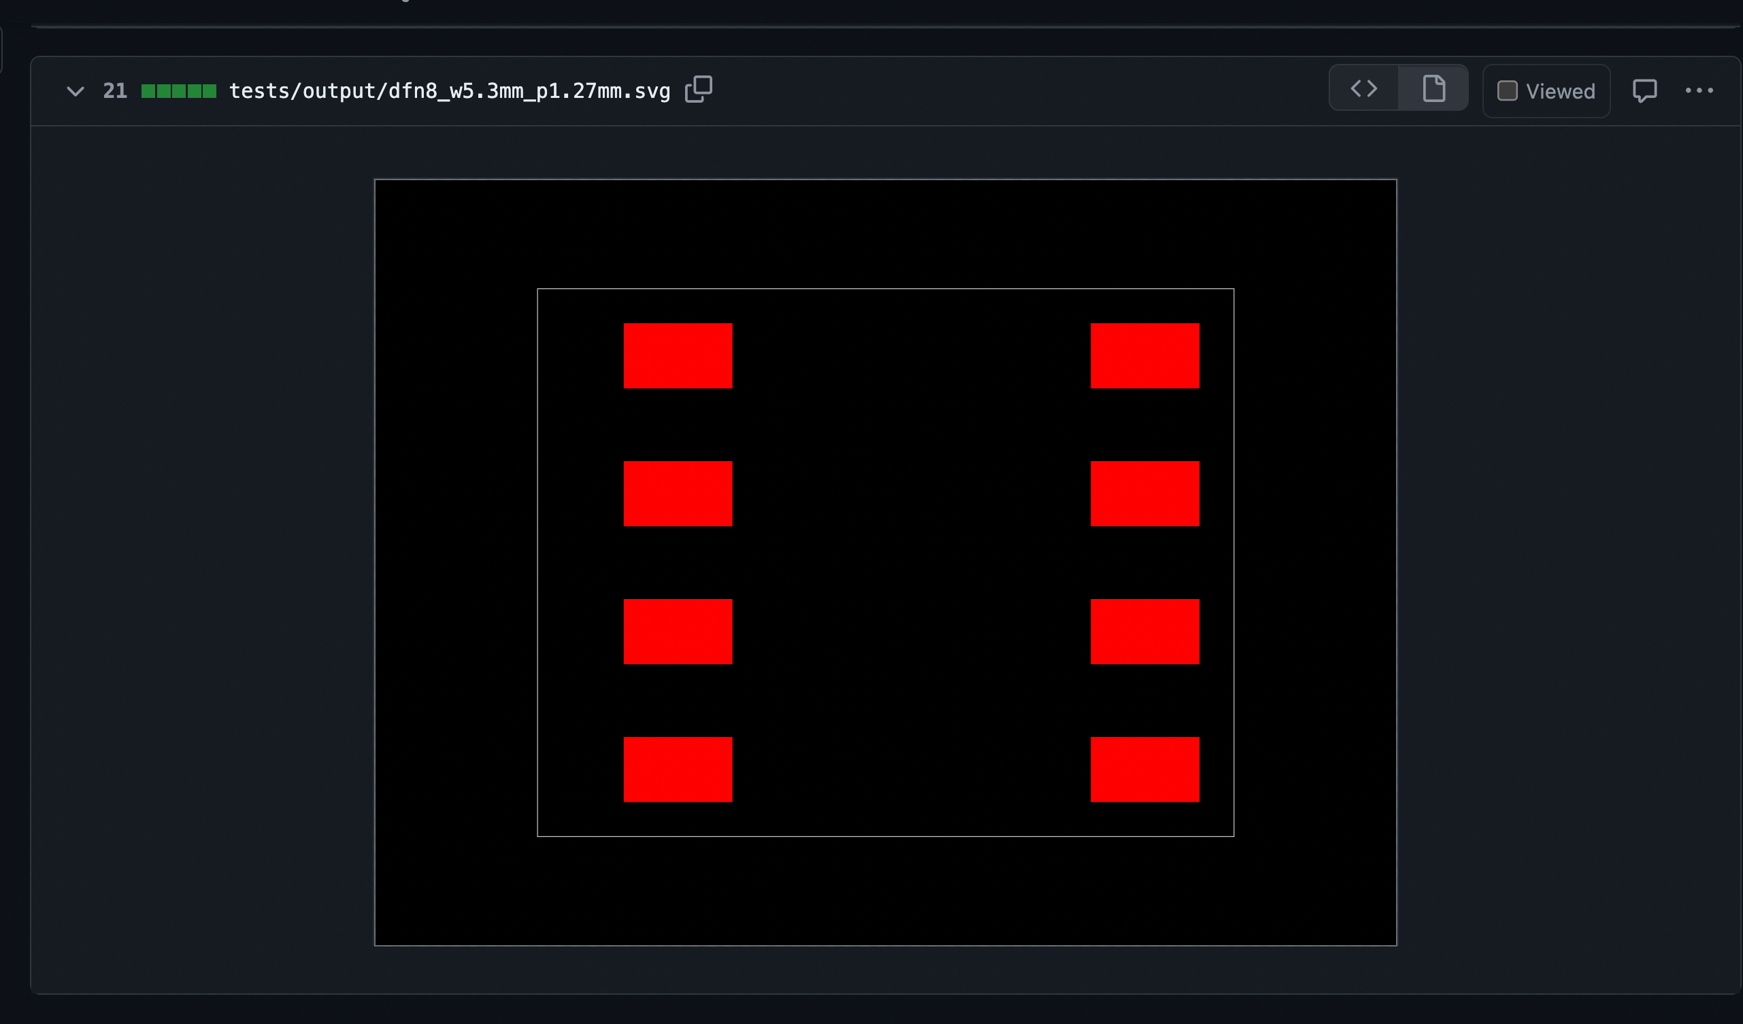Open tests/output/dfn8_w5.3mm_p1.27mm.svg file link
Image resolution: width=1743 pixels, height=1024 pixels.
point(450,91)
